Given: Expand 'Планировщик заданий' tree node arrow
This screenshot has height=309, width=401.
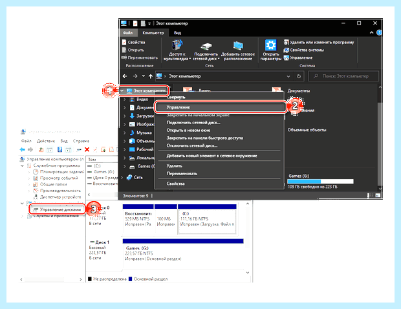Looking at the screenshot, I should click(29, 172).
